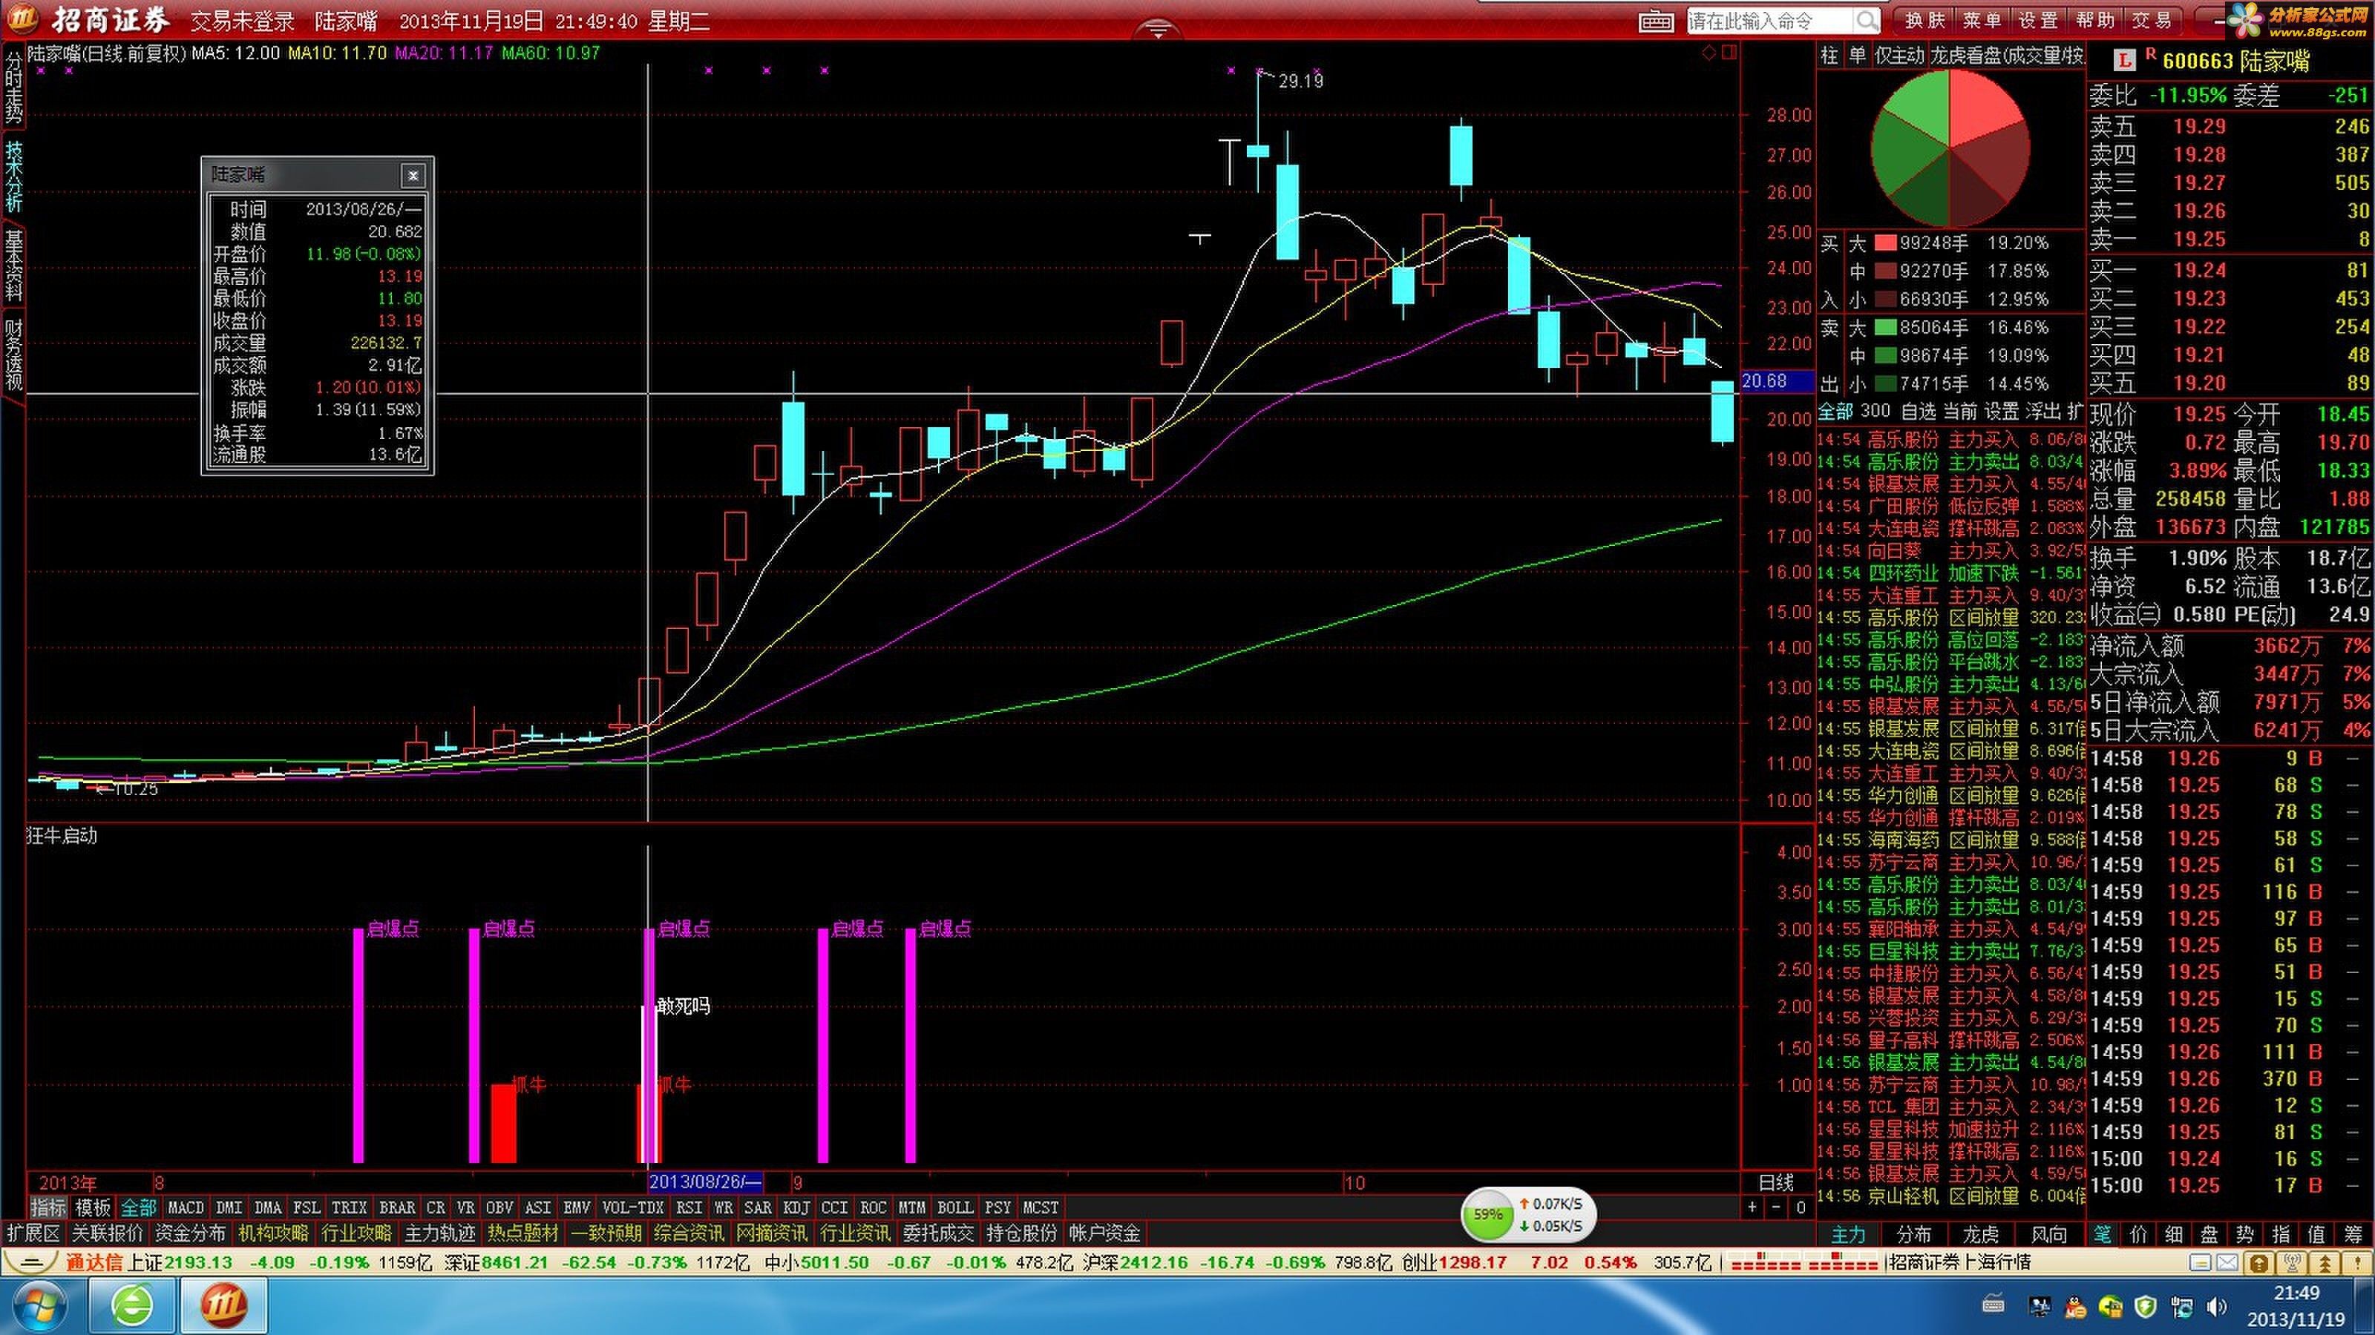The width and height of the screenshot is (2375, 1335).
Task: Click the diamond marker icon above chart
Action: click(x=1708, y=53)
